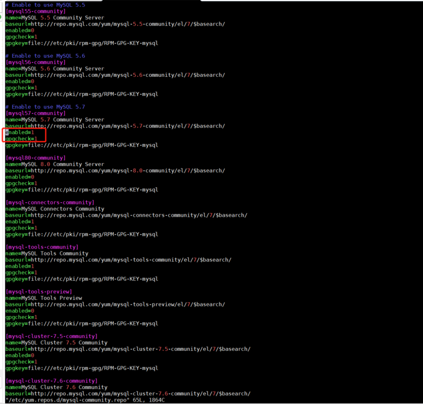Click the baseurl line for mysql-connectors-community
This screenshot has height=404, width=423.
pyautogui.click(x=126, y=216)
